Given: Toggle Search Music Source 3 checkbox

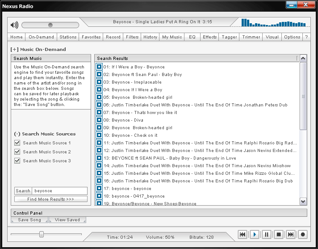Looking at the screenshot, I should (17, 161).
